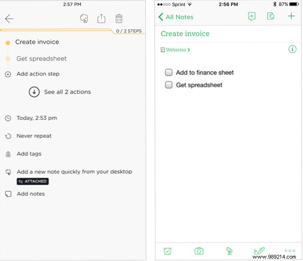Check the Add to finance sheet checkbox

tap(169, 73)
